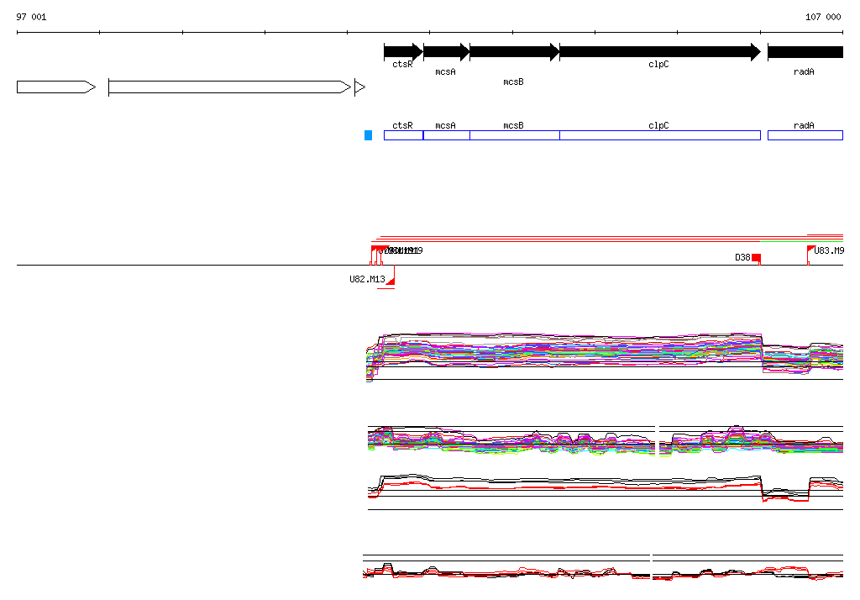Click the mcsA label under black arrow
Image resolution: width=860 pixels, height=600 pixels.
pyautogui.click(x=445, y=72)
